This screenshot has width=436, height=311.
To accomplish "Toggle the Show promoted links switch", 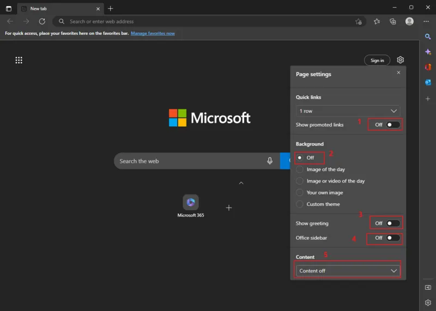I will click(x=393, y=125).
